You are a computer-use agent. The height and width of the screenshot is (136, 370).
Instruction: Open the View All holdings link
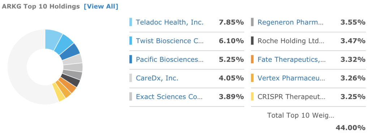[x=101, y=6]
